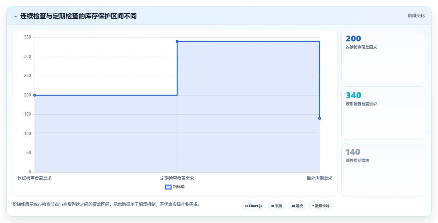
Task: Click the y-axis tick 350
Action: [x=27, y=37]
